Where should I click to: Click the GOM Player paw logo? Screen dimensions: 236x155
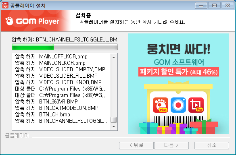9,21
